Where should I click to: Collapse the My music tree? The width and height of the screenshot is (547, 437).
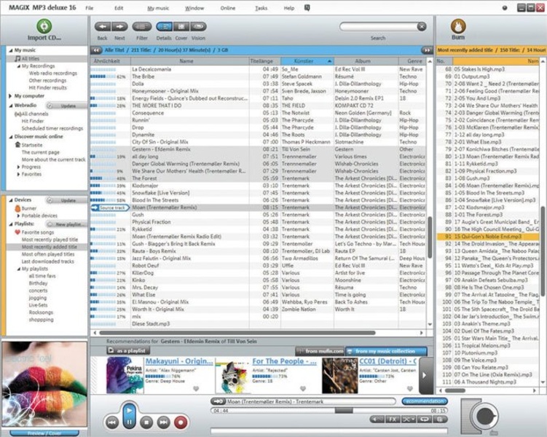coord(10,50)
